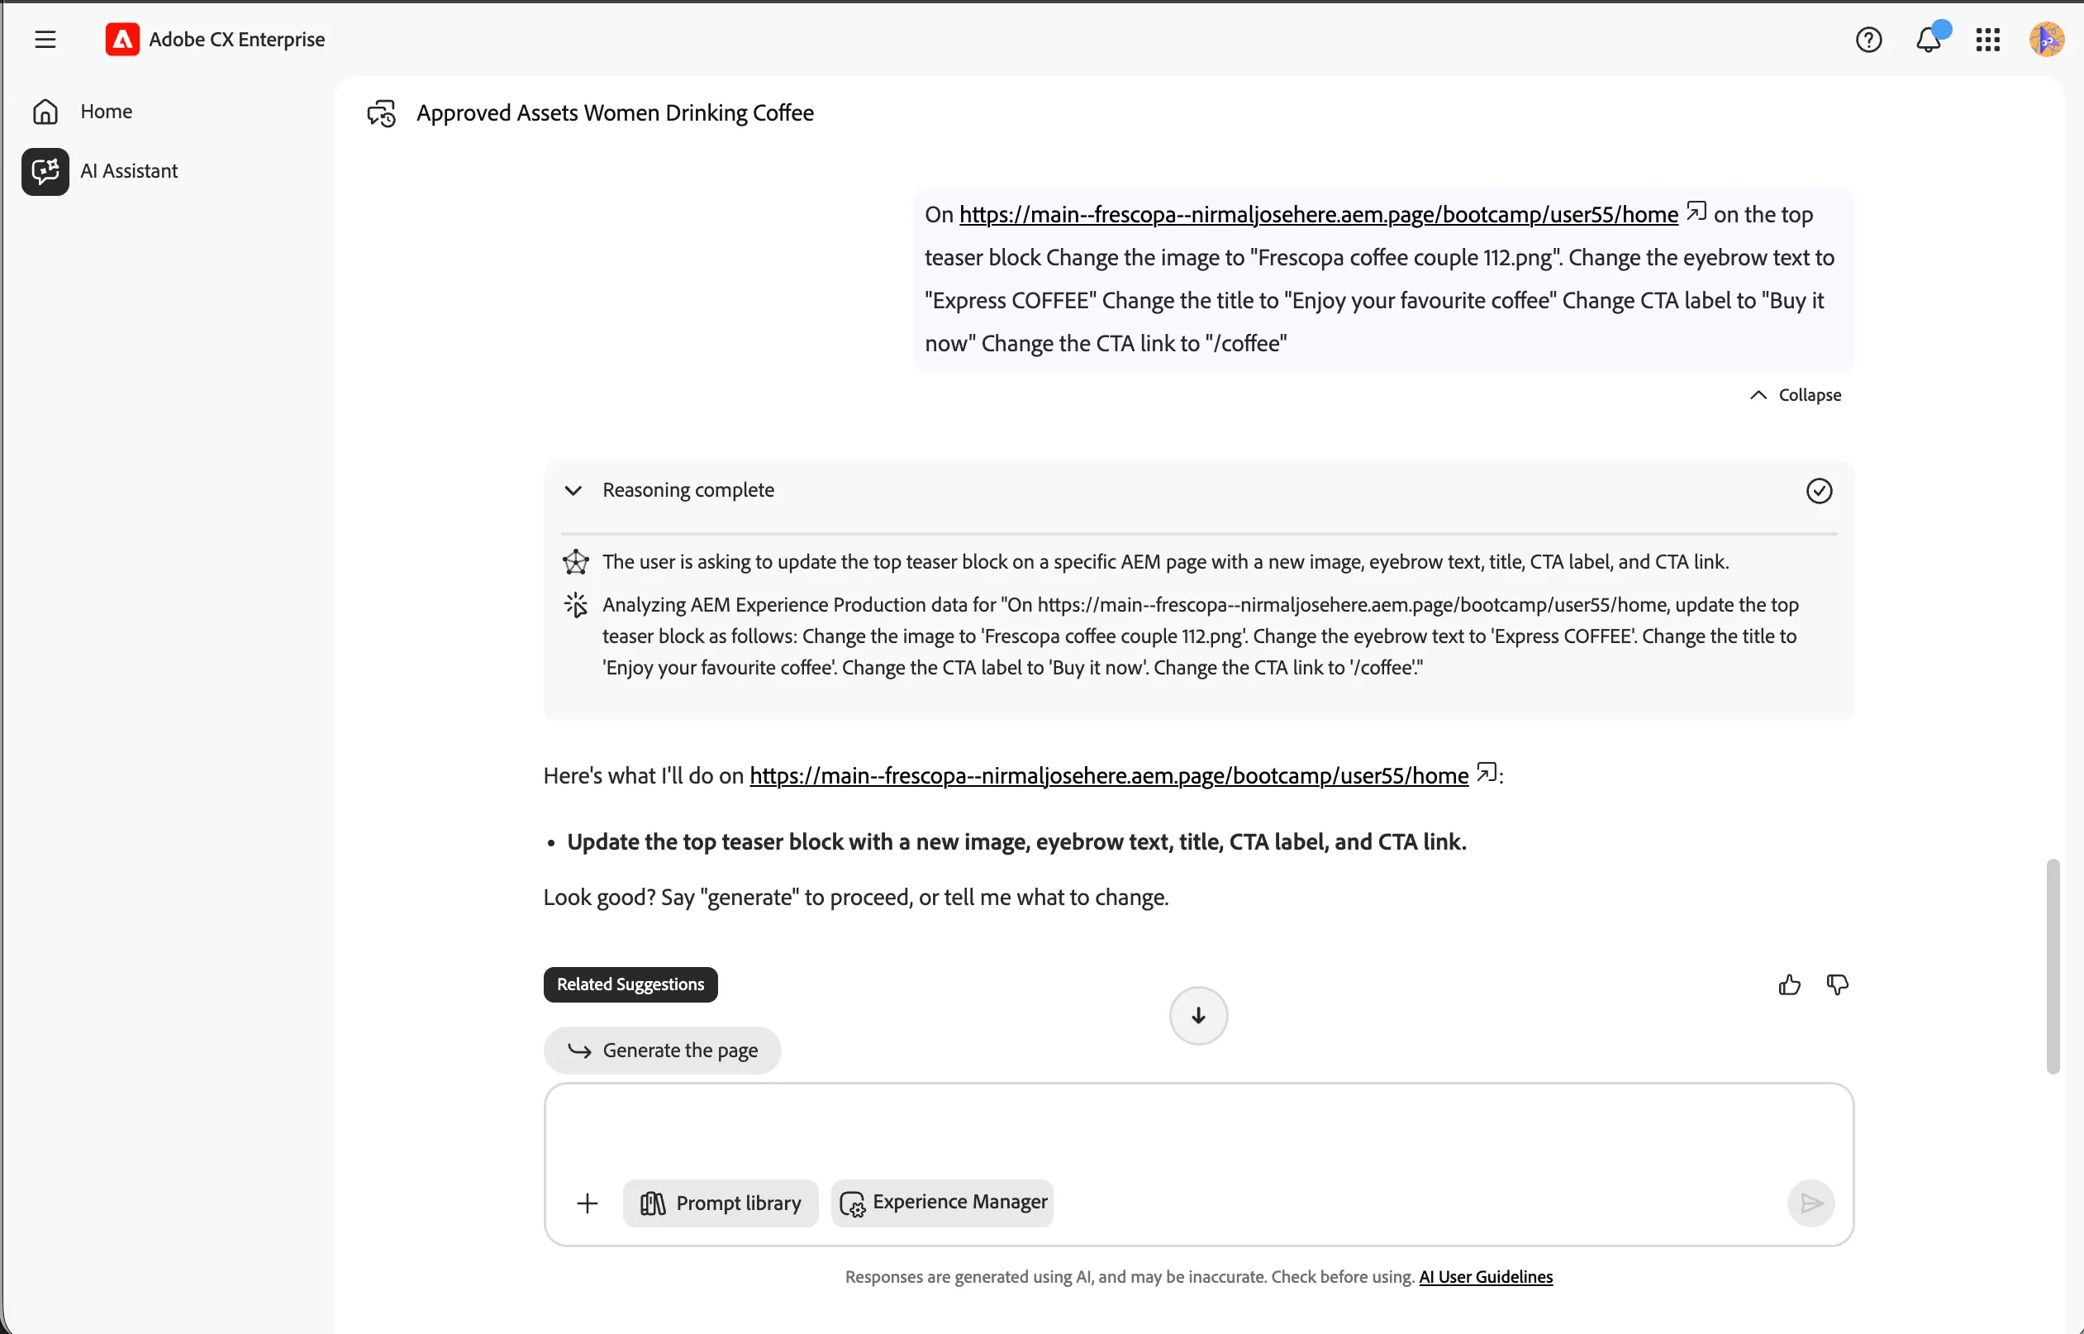The width and height of the screenshot is (2084, 1334).
Task: Click the plus add-attachment icon
Action: pos(587,1203)
